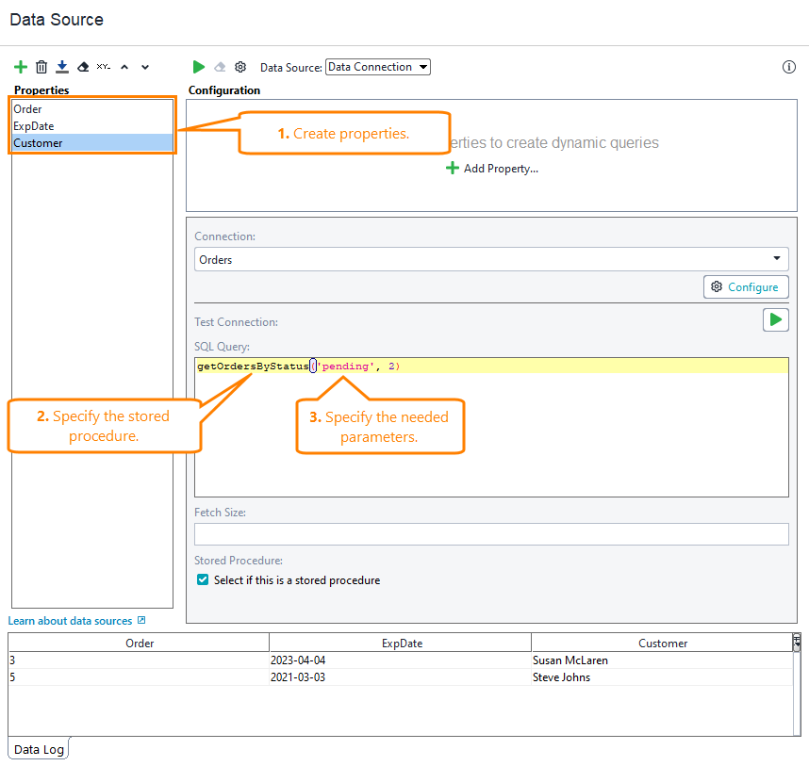Click the clear properties eraser icon
Image resolution: width=809 pixels, height=766 pixels.
click(82, 67)
